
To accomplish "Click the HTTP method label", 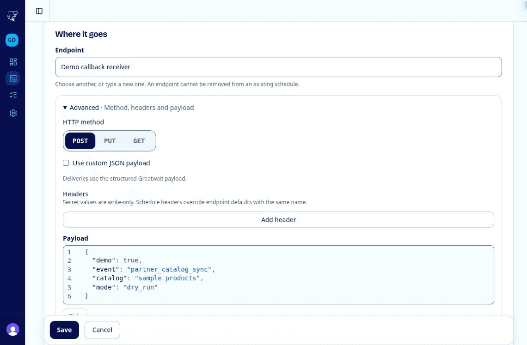I will (x=83, y=122).
